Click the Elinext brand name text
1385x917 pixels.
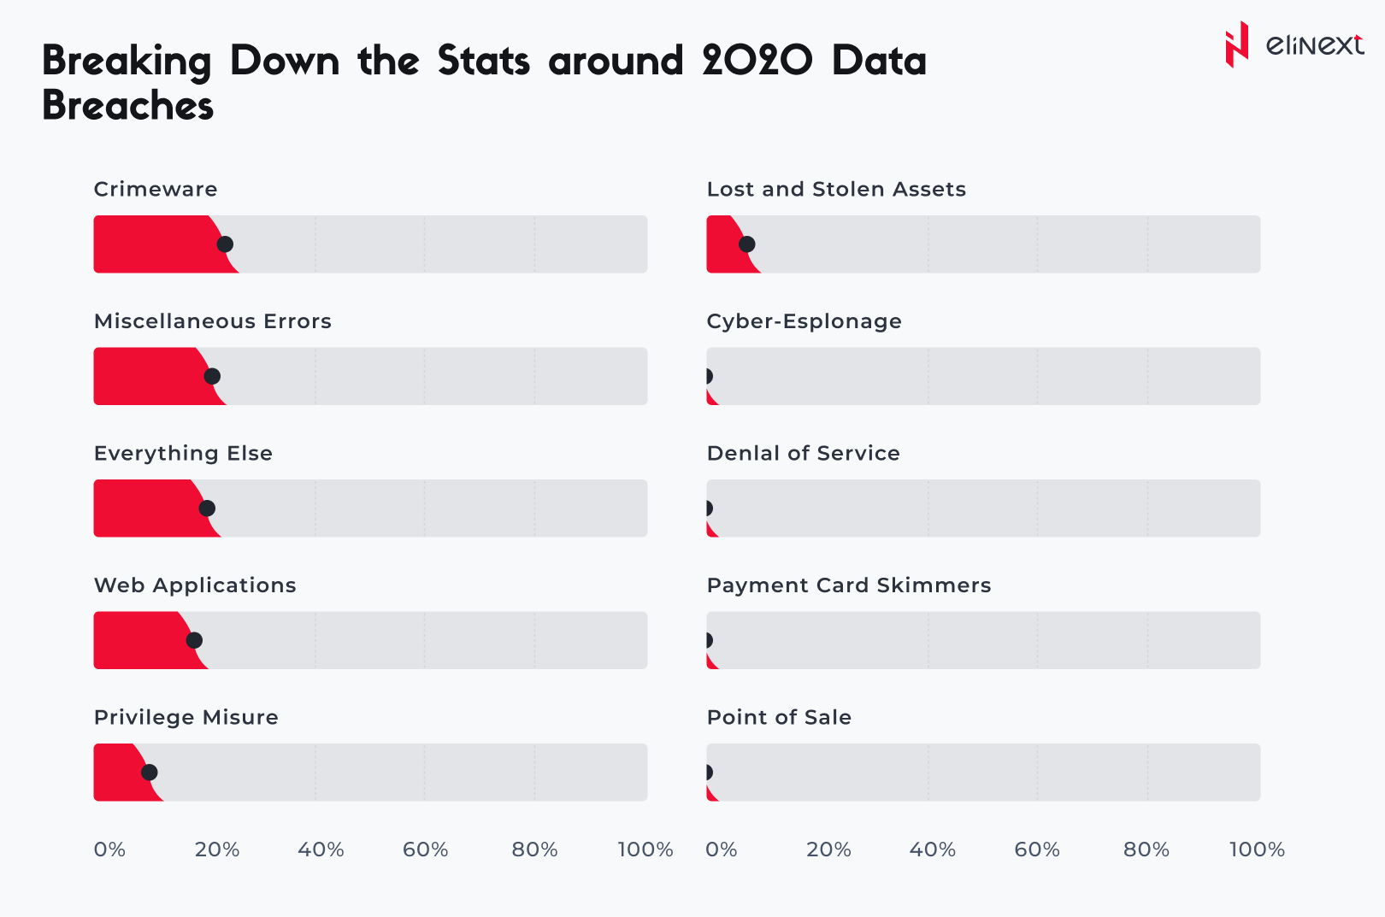[x=1315, y=45]
